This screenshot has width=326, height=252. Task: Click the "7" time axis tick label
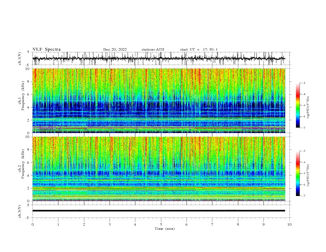[212, 224]
